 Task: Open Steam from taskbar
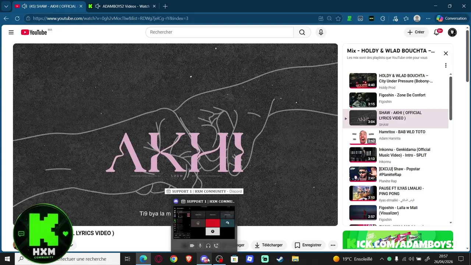tap(280, 259)
